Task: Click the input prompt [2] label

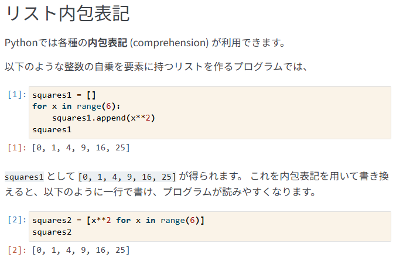Action: [x=18, y=220]
